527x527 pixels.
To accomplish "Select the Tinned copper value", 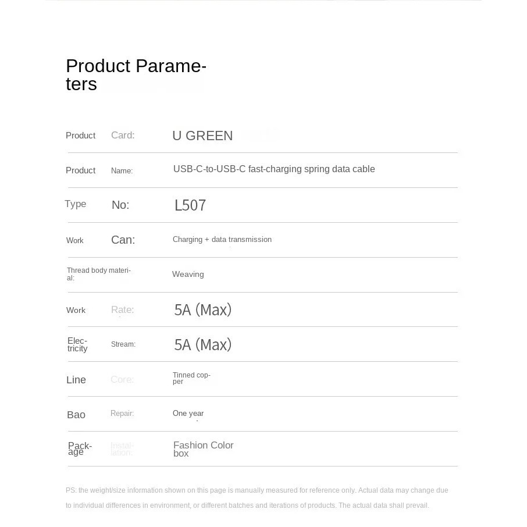I will coord(191,378).
